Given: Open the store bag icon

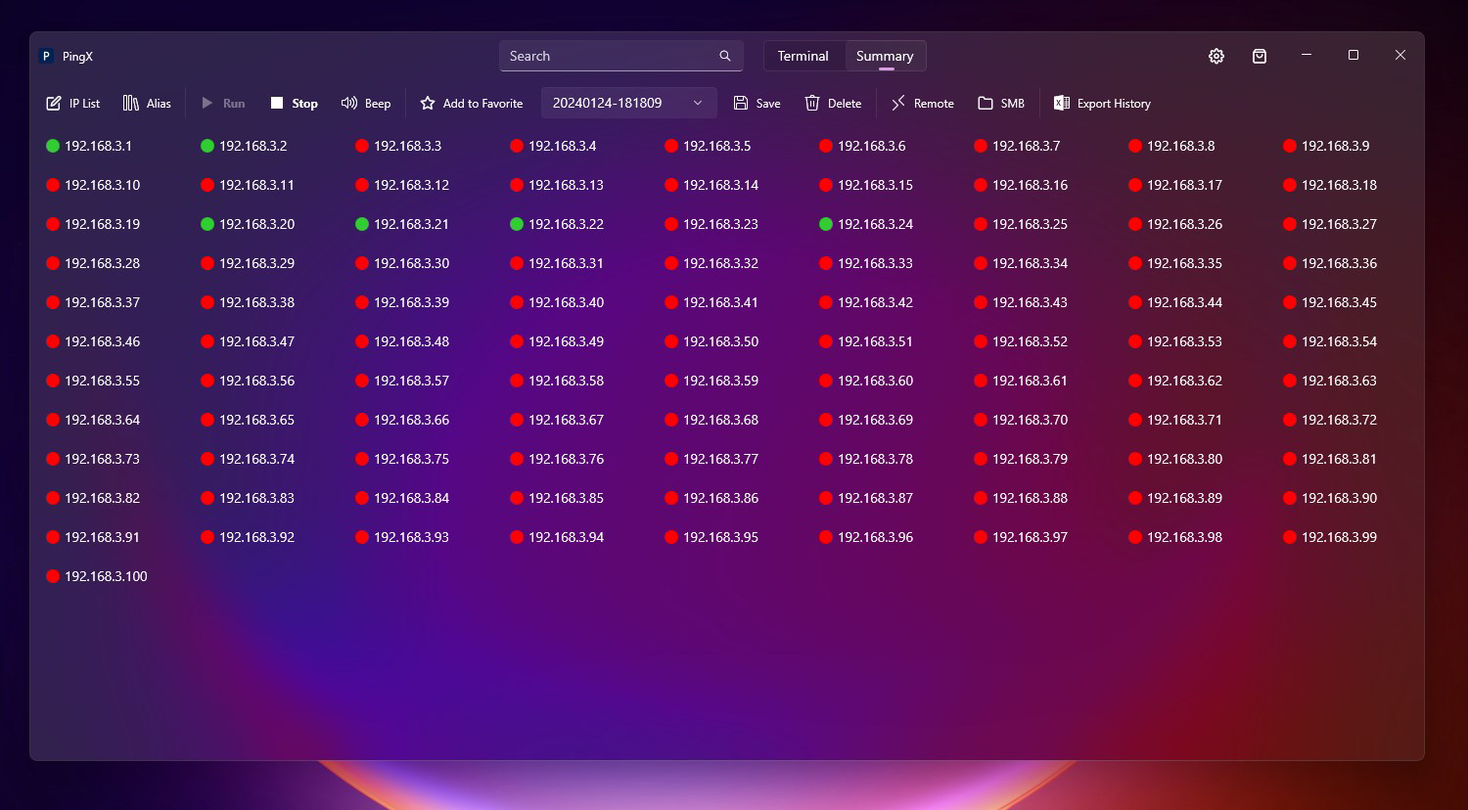Looking at the screenshot, I should click(x=1260, y=56).
